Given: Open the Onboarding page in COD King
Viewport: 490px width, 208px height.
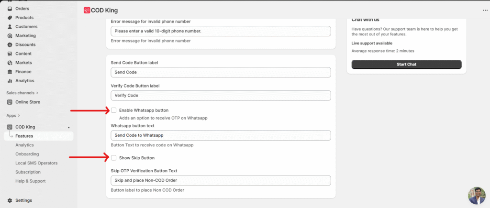Looking at the screenshot, I should click(x=27, y=154).
